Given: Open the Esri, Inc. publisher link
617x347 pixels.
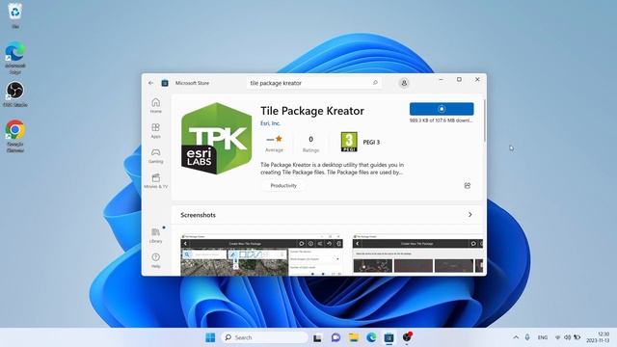Looking at the screenshot, I should (x=270, y=123).
